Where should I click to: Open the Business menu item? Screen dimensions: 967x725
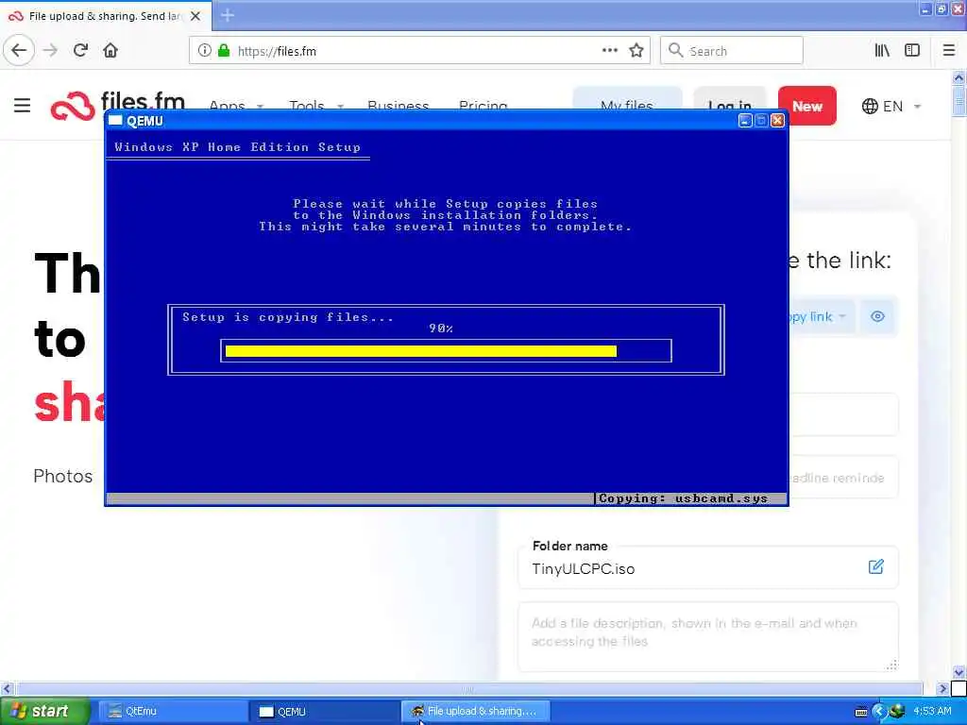click(x=398, y=106)
